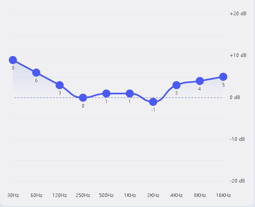Click the 2KHz point at -1
This screenshot has height=207, width=255.
[x=153, y=102]
